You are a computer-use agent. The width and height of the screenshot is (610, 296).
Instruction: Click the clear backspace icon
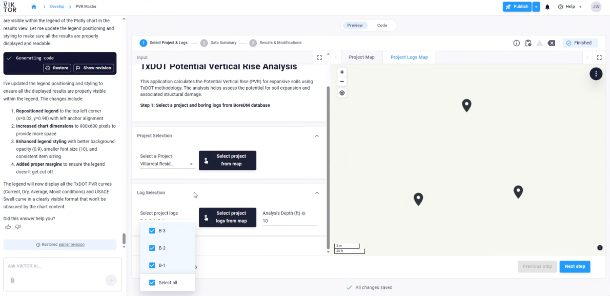pos(551,43)
